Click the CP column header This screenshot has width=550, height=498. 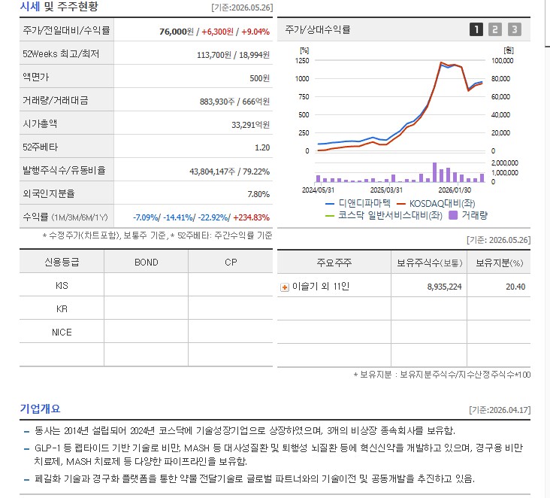[x=231, y=263]
